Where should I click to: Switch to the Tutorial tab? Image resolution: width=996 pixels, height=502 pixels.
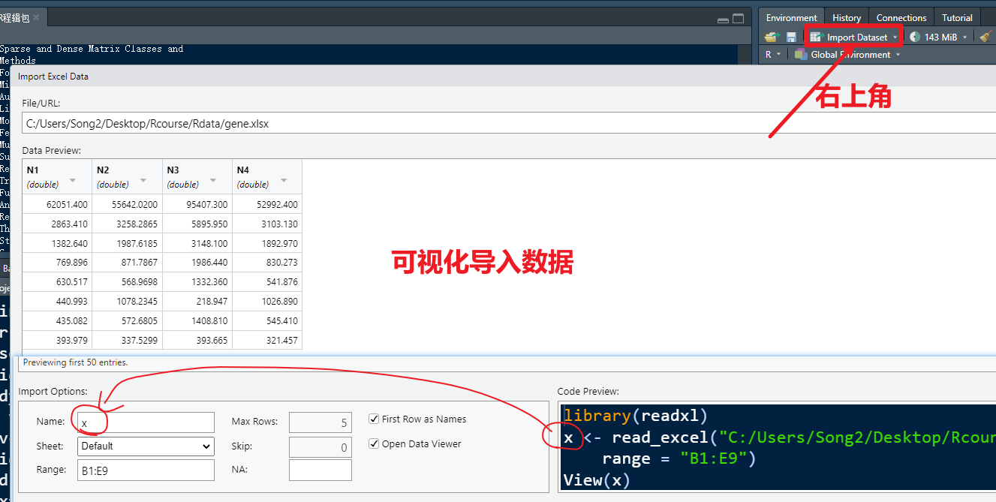point(957,18)
